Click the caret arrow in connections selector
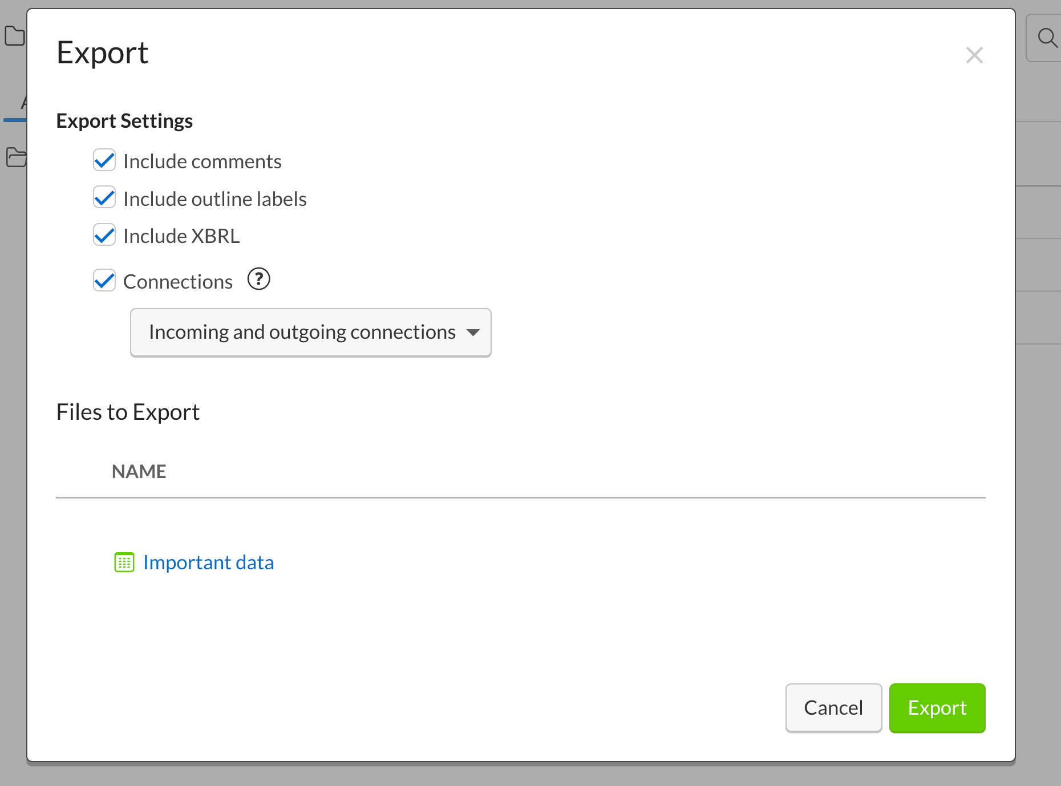This screenshot has height=786, width=1061. (473, 333)
